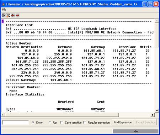The width and height of the screenshot is (160, 135).
Task: Click 'Intel(R) PRO/100 VE Network Connection' text
Action: point(105,32)
